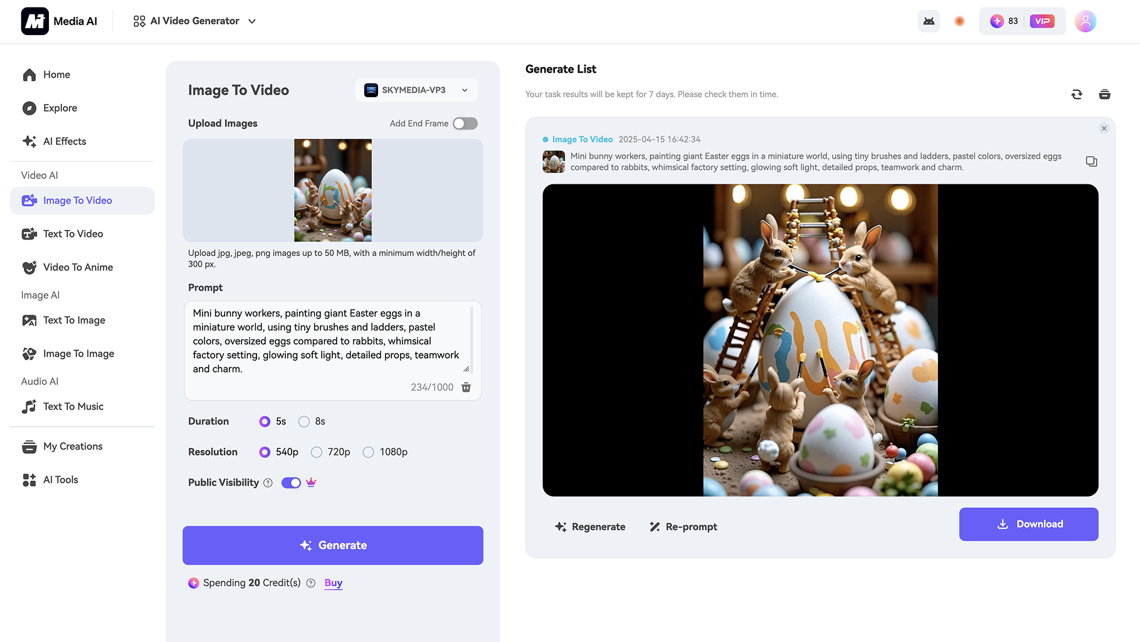
Task: Turn off the Public Visibility toggle
Action: 291,483
